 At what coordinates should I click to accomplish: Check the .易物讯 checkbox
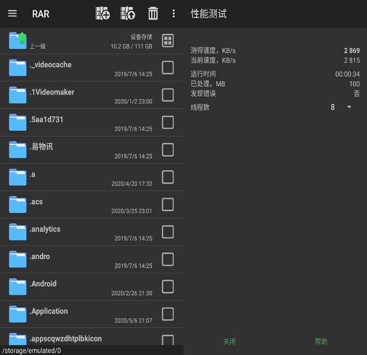click(168, 150)
